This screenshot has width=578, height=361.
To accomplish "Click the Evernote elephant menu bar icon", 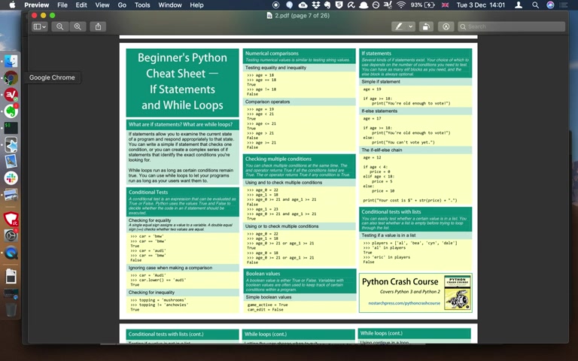I will tap(327, 5).
